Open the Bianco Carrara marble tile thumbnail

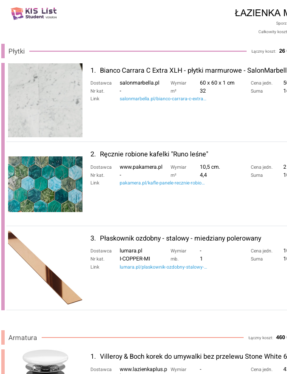tap(45, 100)
